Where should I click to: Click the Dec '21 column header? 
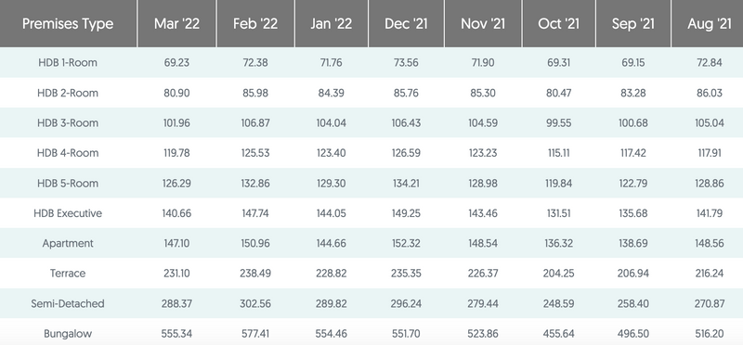coord(406,24)
